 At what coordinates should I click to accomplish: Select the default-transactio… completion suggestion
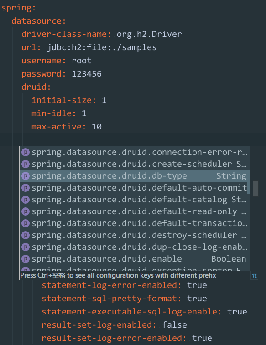135,224
